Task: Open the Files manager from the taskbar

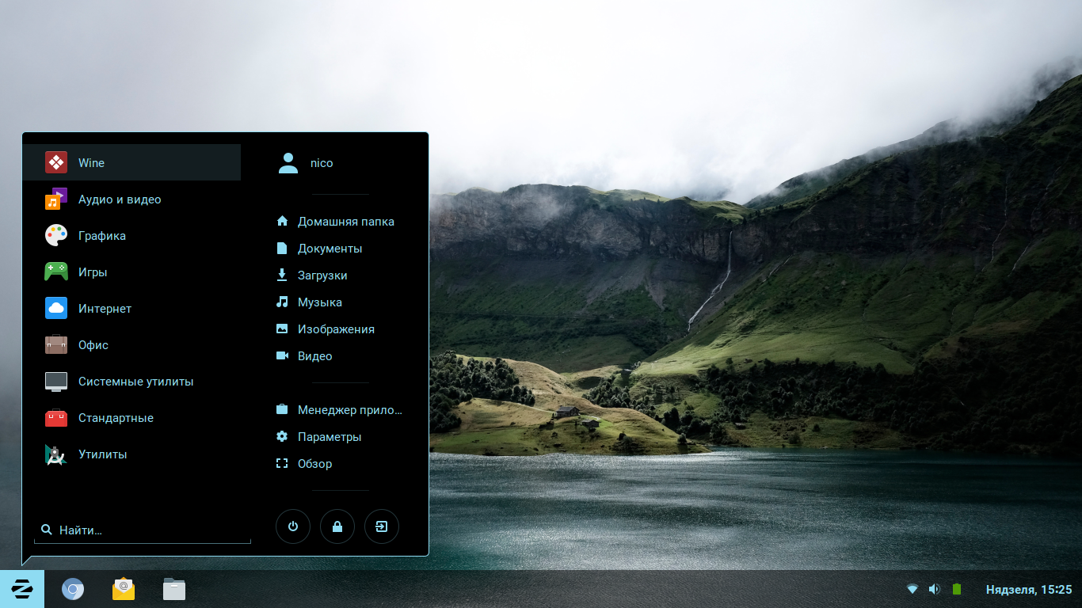Action: click(174, 589)
